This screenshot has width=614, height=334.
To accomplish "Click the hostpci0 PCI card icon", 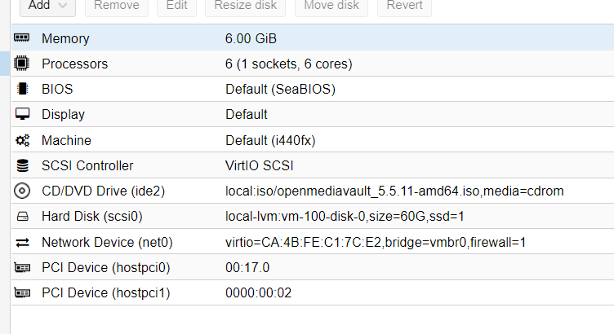I will [22, 267].
